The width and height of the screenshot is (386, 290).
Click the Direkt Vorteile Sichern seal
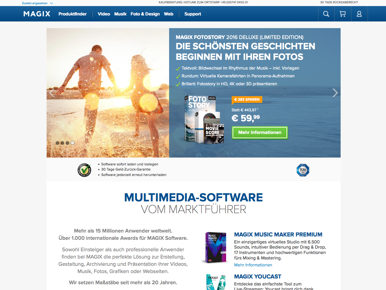pyautogui.click(x=84, y=170)
